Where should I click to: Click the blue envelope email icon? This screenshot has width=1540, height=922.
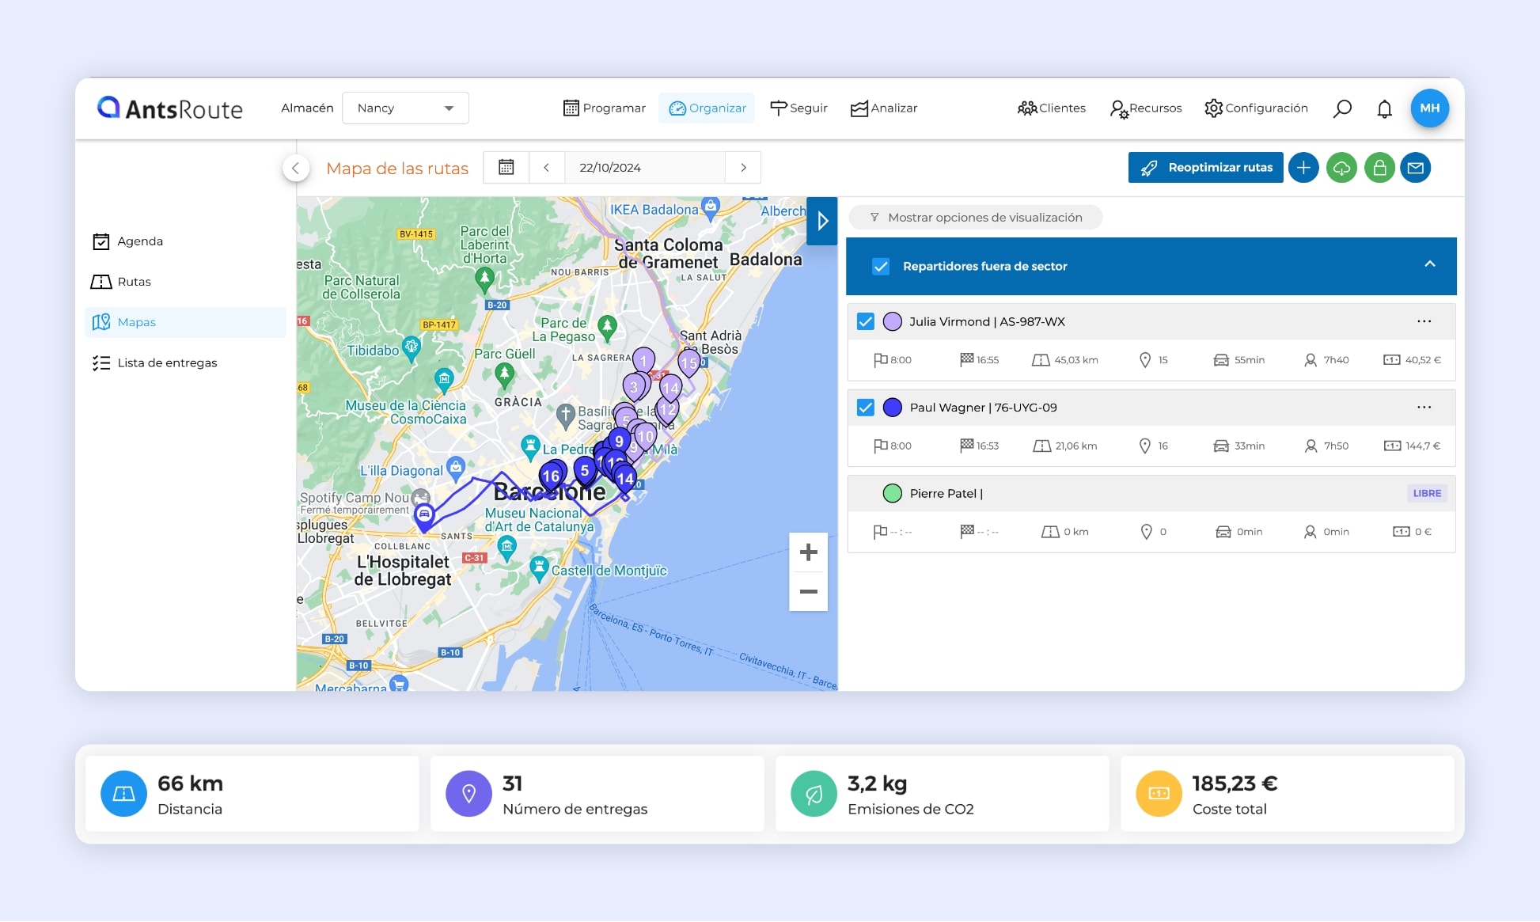click(1416, 168)
